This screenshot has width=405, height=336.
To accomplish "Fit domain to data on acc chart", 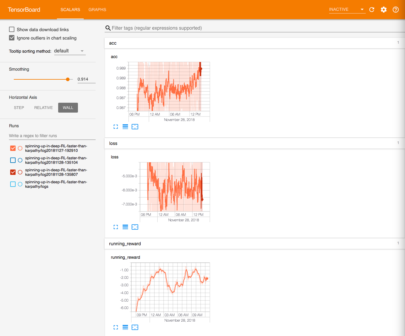I will pyautogui.click(x=135, y=127).
